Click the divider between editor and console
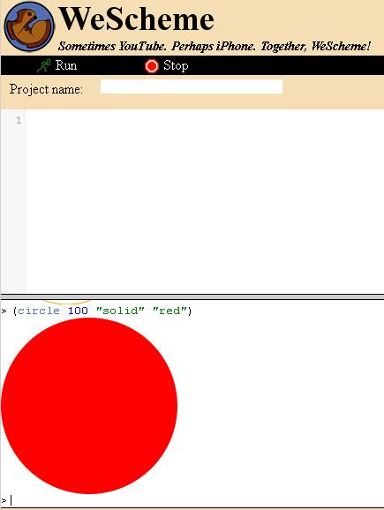This screenshot has height=510, width=384. (x=192, y=296)
